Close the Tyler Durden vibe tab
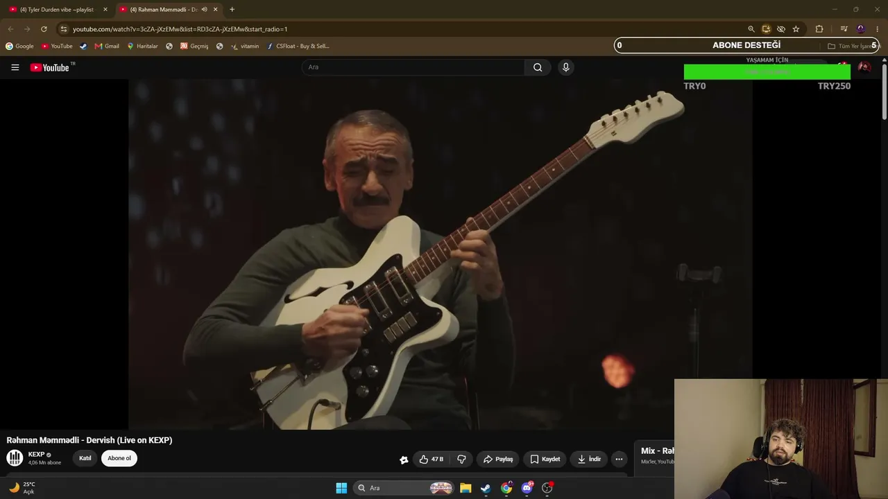The image size is (888, 499). tap(105, 10)
